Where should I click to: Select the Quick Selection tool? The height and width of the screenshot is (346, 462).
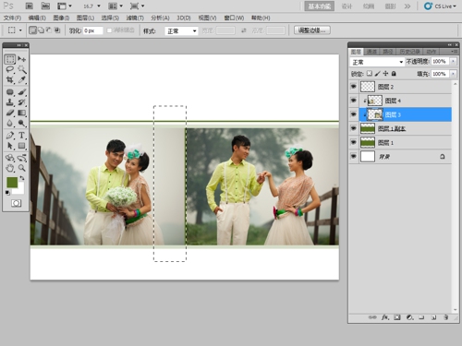21,69
